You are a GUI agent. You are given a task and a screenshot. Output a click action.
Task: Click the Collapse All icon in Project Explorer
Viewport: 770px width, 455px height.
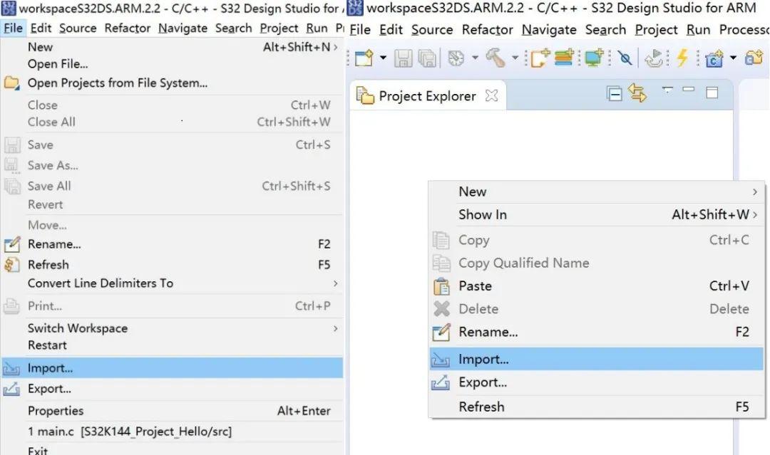pyautogui.click(x=615, y=94)
